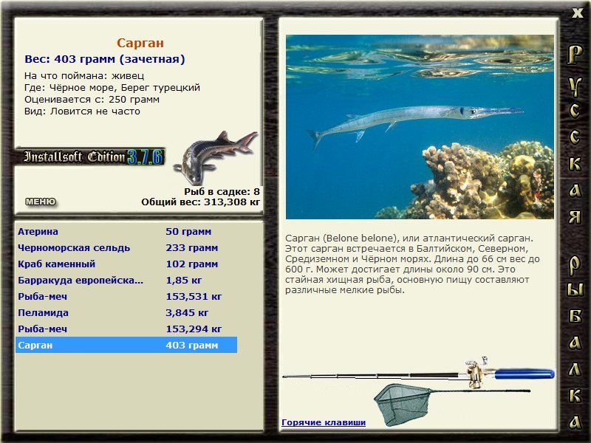Click the Installsoft Edition 3.7.6 logo
This screenshot has height=443, width=591.
(x=89, y=157)
